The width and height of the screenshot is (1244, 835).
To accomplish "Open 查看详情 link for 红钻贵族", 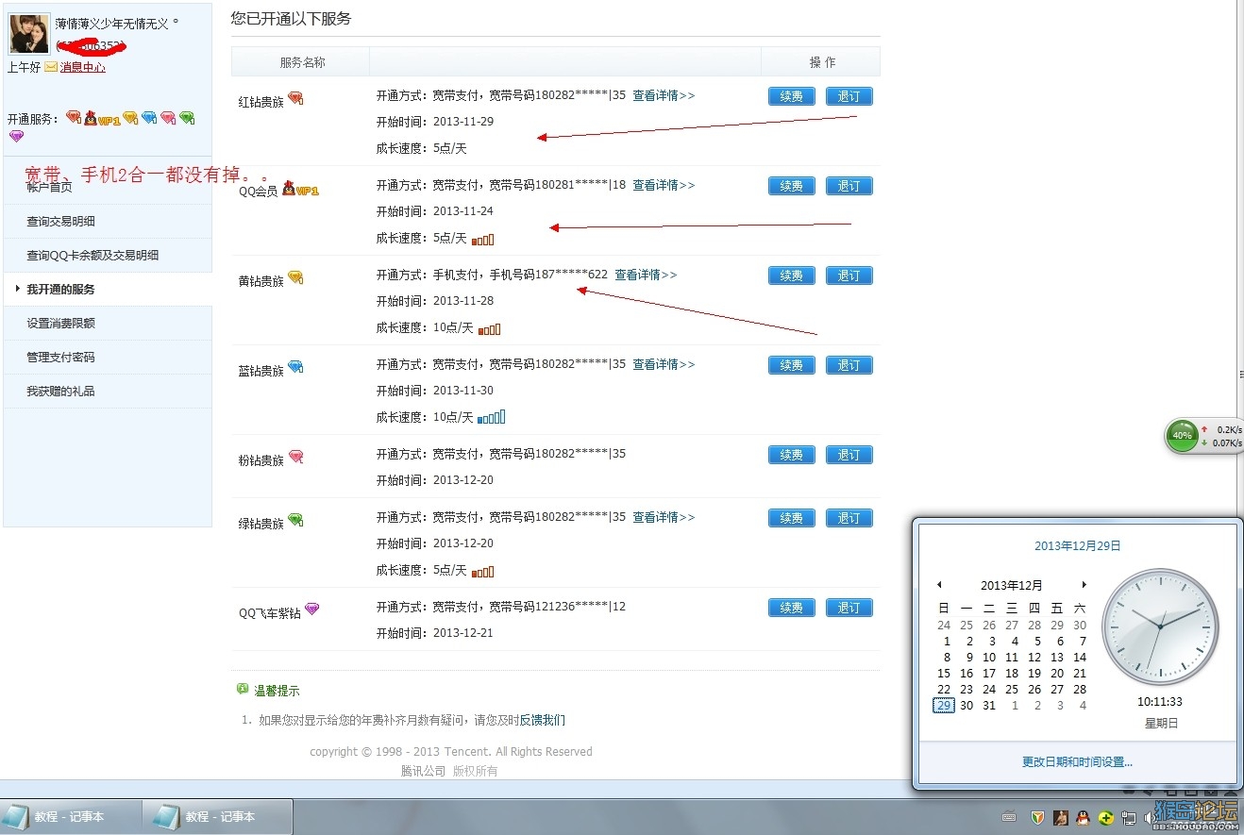I will [664, 95].
